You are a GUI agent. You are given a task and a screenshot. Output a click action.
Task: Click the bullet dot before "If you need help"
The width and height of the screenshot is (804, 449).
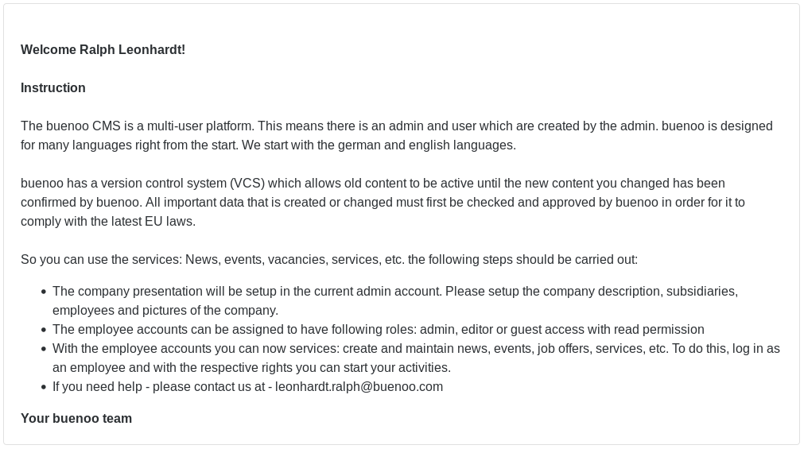pos(43,387)
